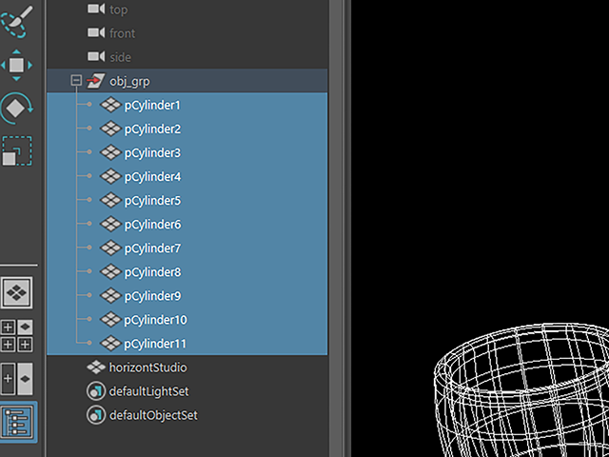
Task: Click the horizontStudio mesh icon
Action: [x=96, y=367]
